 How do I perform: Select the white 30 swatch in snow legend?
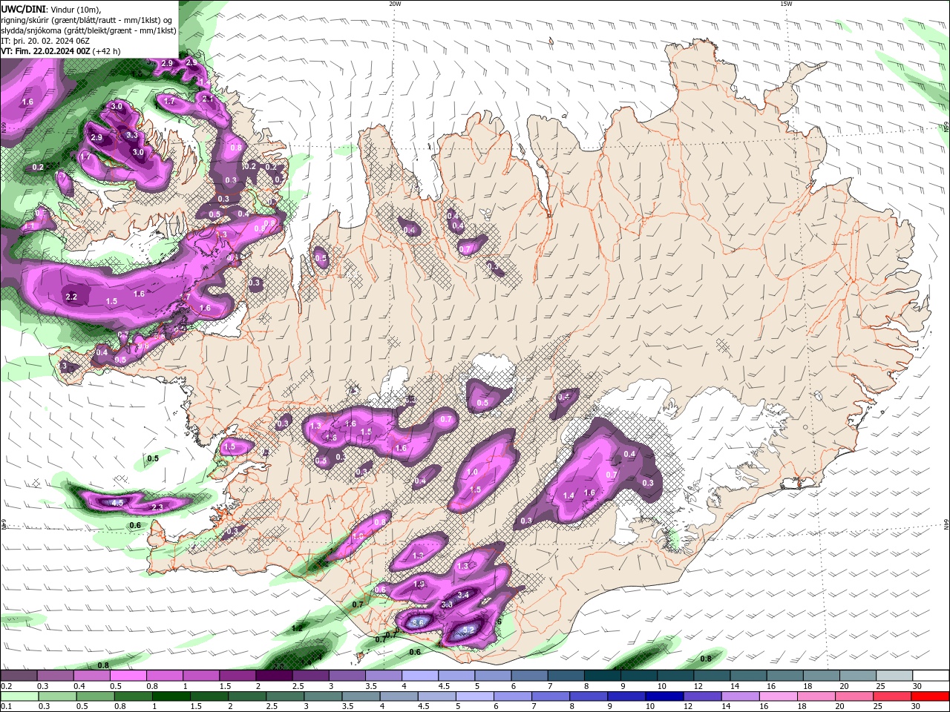click(930, 676)
